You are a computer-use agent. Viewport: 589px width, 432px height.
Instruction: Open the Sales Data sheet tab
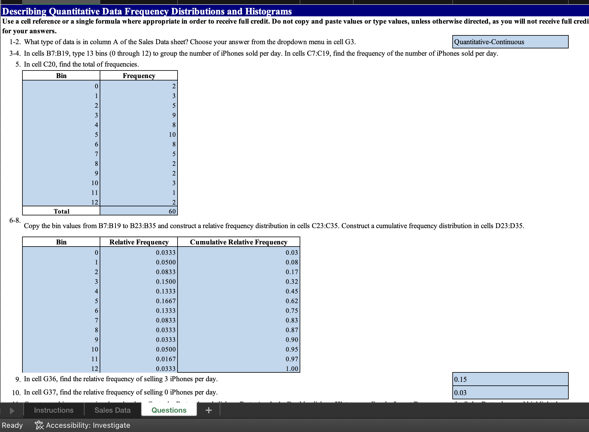(112, 410)
